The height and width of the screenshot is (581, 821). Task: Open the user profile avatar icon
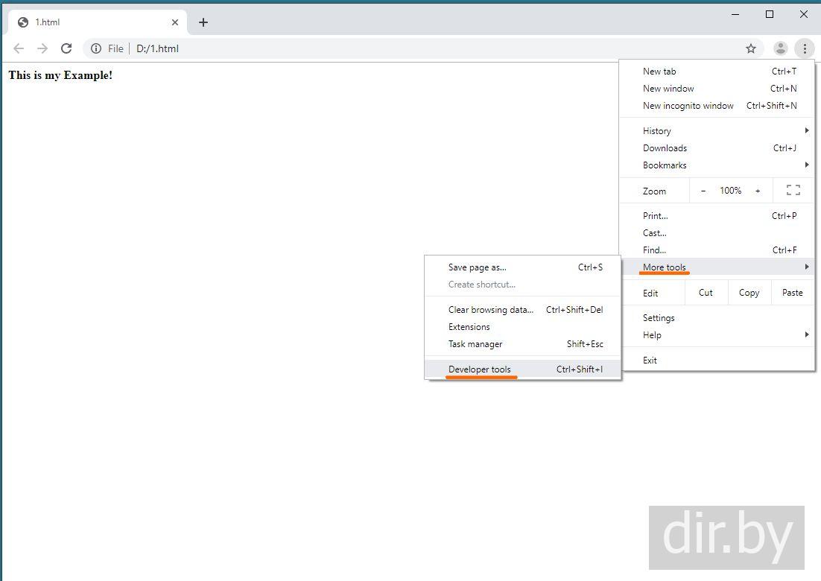coord(780,48)
